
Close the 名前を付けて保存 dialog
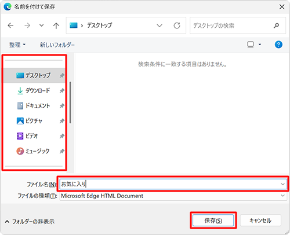(282, 7)
